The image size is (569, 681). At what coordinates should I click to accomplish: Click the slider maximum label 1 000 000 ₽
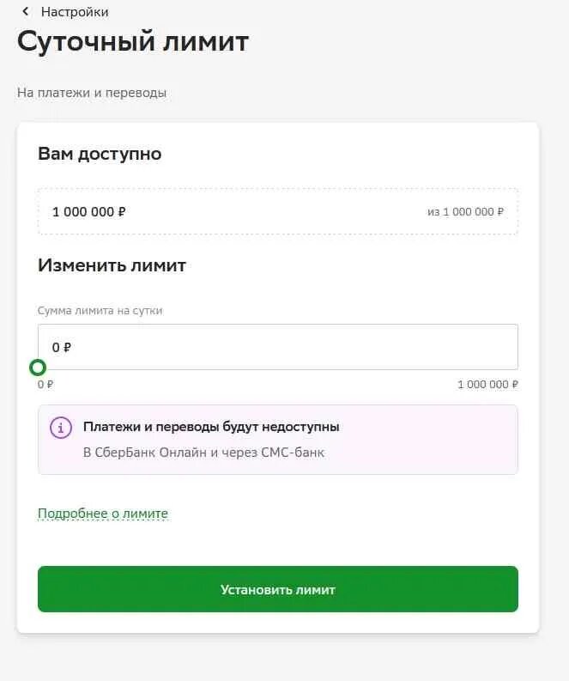tap(487, 385)
